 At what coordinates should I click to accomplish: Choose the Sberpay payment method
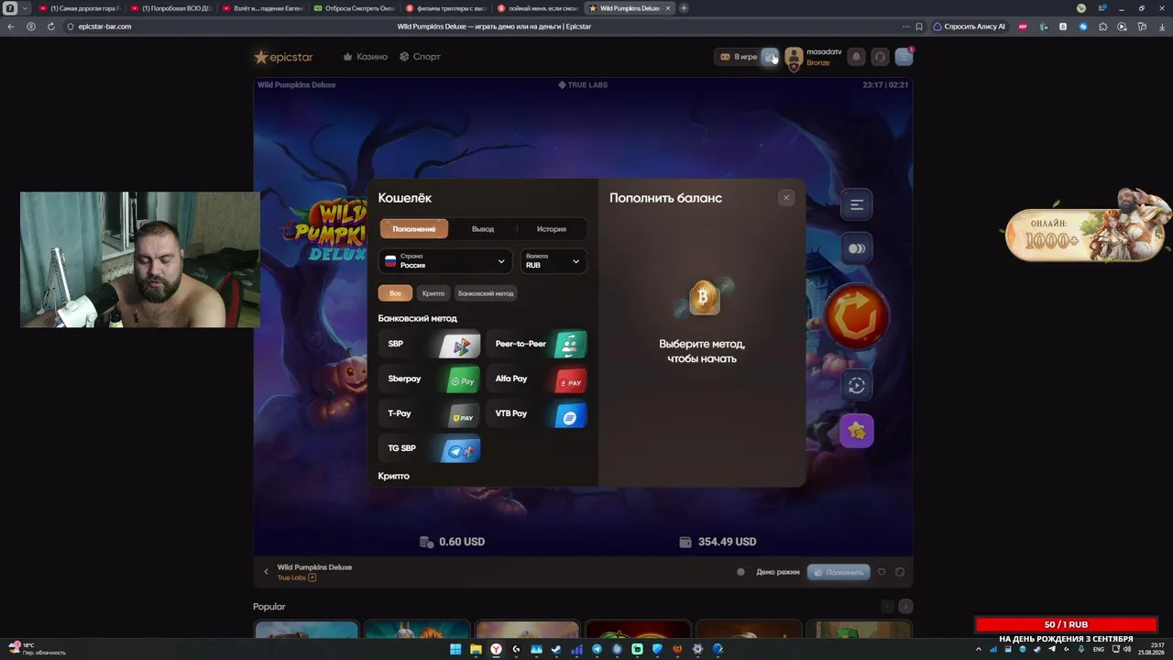point(430,379)
